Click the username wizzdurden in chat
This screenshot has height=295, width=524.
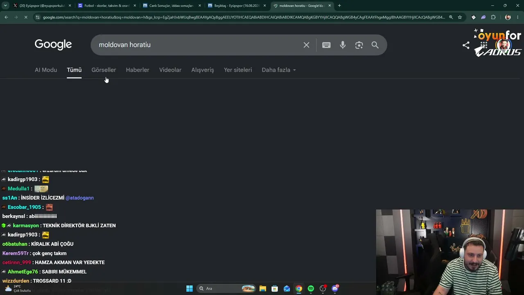(x=16, y=281)
